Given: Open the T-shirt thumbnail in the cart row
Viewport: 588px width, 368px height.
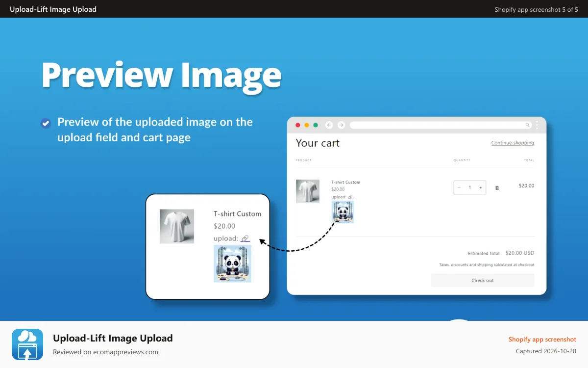Looking at the screenshot, I should pyautogui.click(x=308, y=191).
